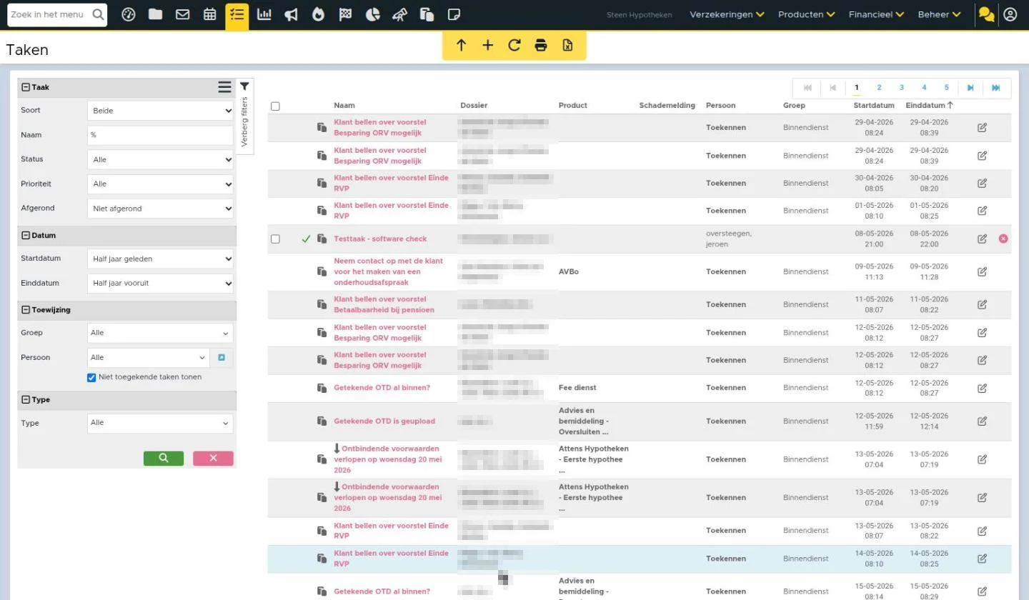The height and width of the screenshot is (600, 1029).
Task: Open the calendar icon in the top bar
Action: (209, 14)
